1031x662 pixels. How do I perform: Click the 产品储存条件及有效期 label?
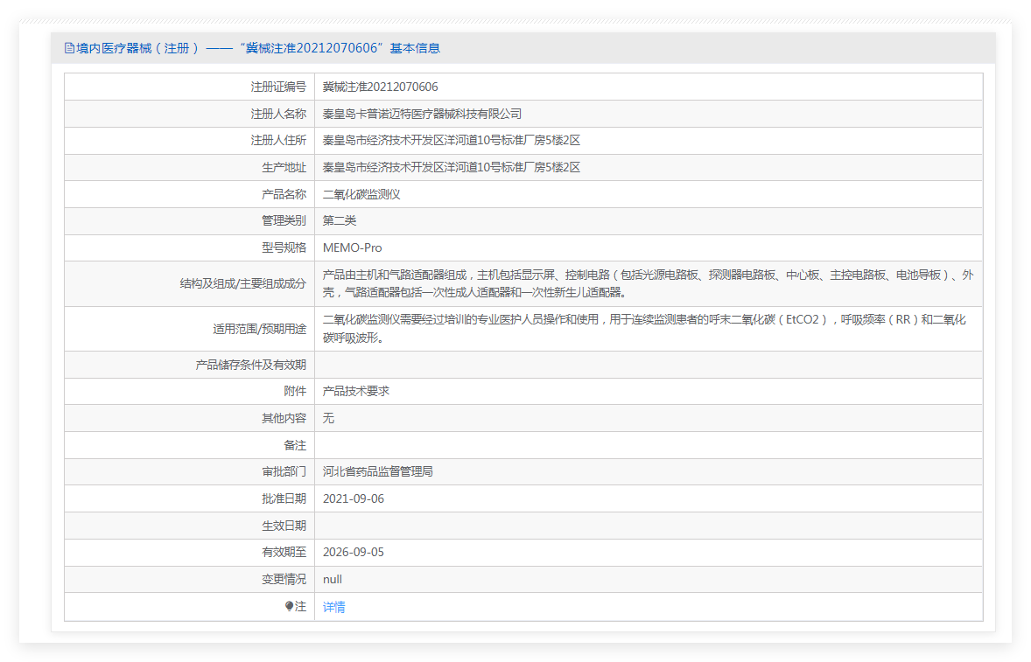point(250,365)
